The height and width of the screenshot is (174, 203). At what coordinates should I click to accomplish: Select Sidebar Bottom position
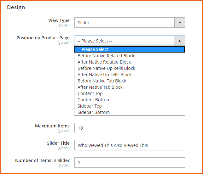[x=94, y=112]
